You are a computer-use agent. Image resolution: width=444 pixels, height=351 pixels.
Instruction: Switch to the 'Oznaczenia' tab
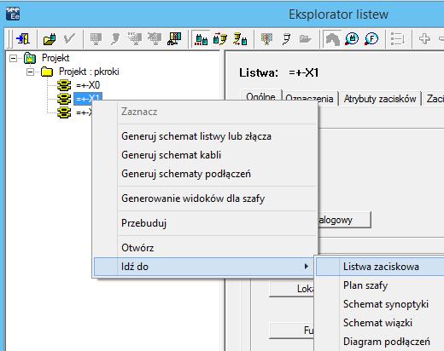click(309, 99)
